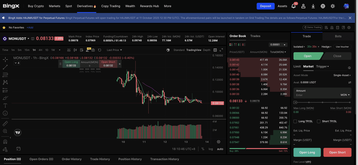The height and width of the screenshot is (165, 358).
Task: Switch theme with the sun icon
Action: (x=333, y=6)
